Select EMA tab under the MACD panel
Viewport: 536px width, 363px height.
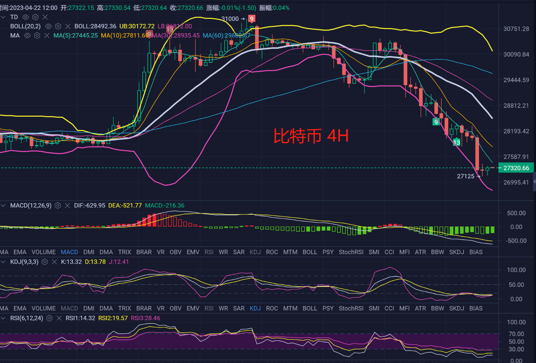pos(20,252)
